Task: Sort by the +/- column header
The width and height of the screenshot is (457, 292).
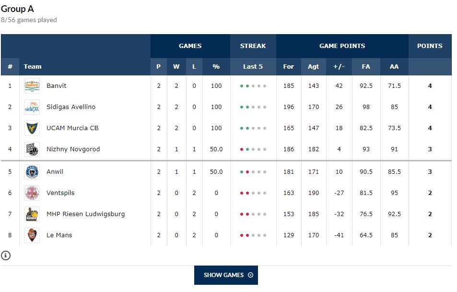Action: [339, 67]
